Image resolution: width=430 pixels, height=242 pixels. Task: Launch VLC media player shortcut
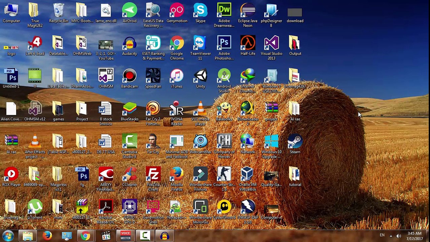coord(201,114)
